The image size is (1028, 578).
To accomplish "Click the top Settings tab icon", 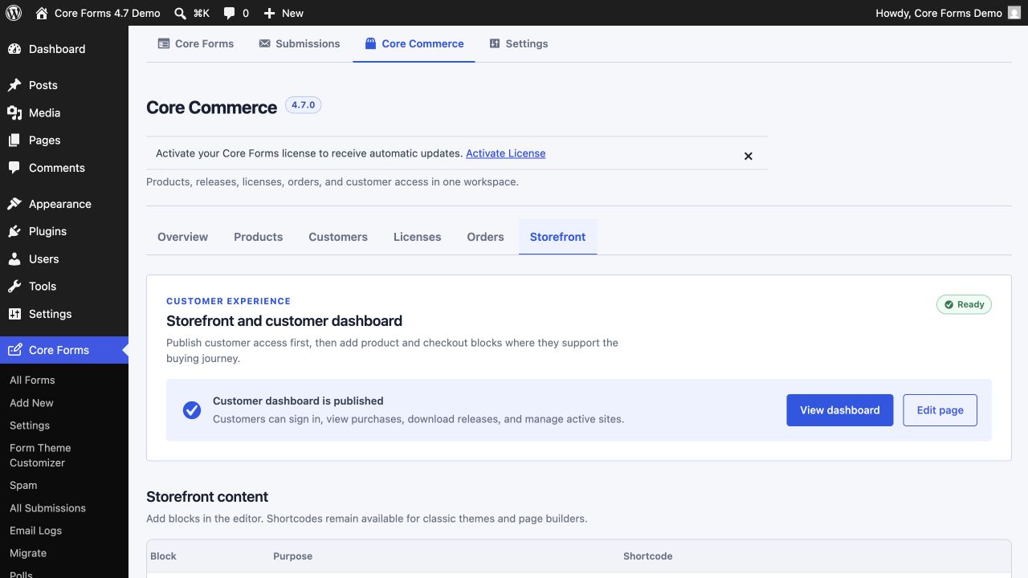I will tap(495, 43).
